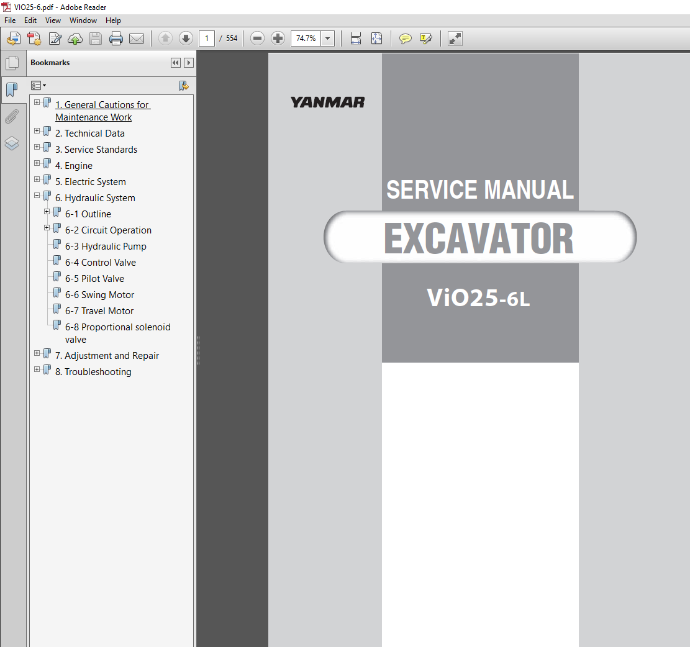
Task: Open bookmark General Cautions for Maintenance Work
Action: (103, 111)
